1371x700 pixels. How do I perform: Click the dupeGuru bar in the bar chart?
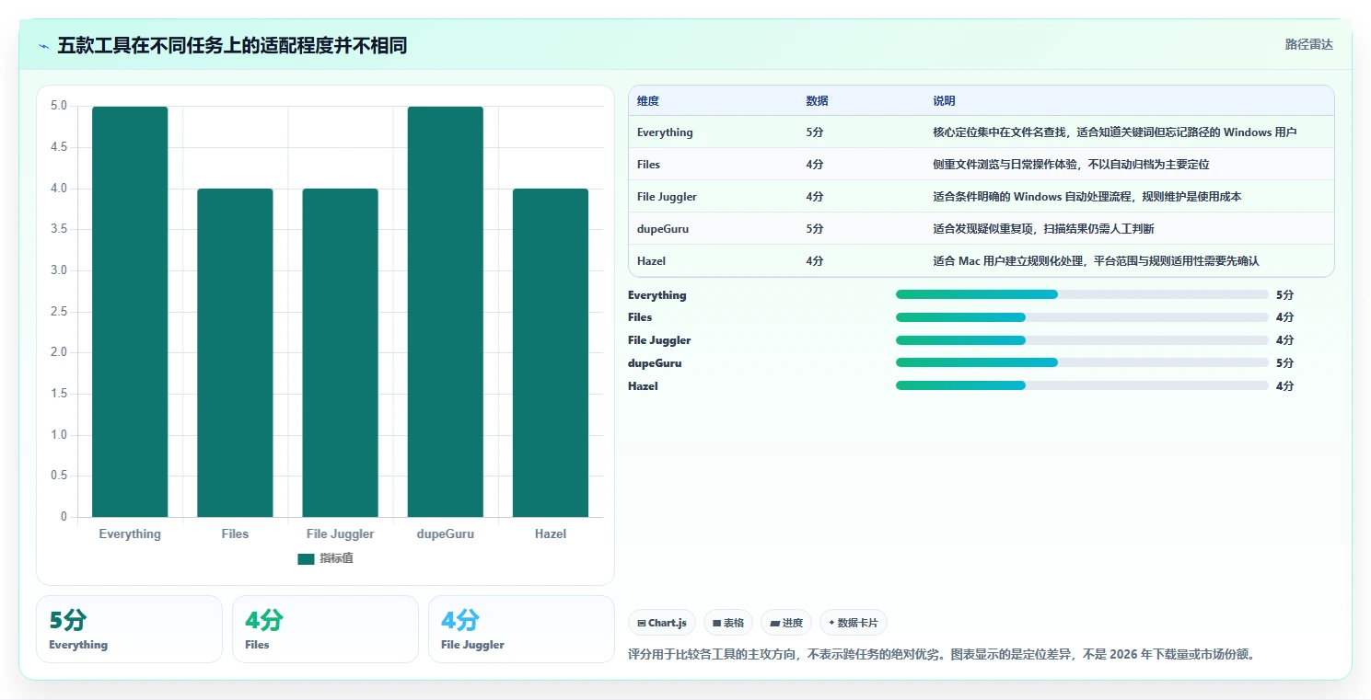445,312
